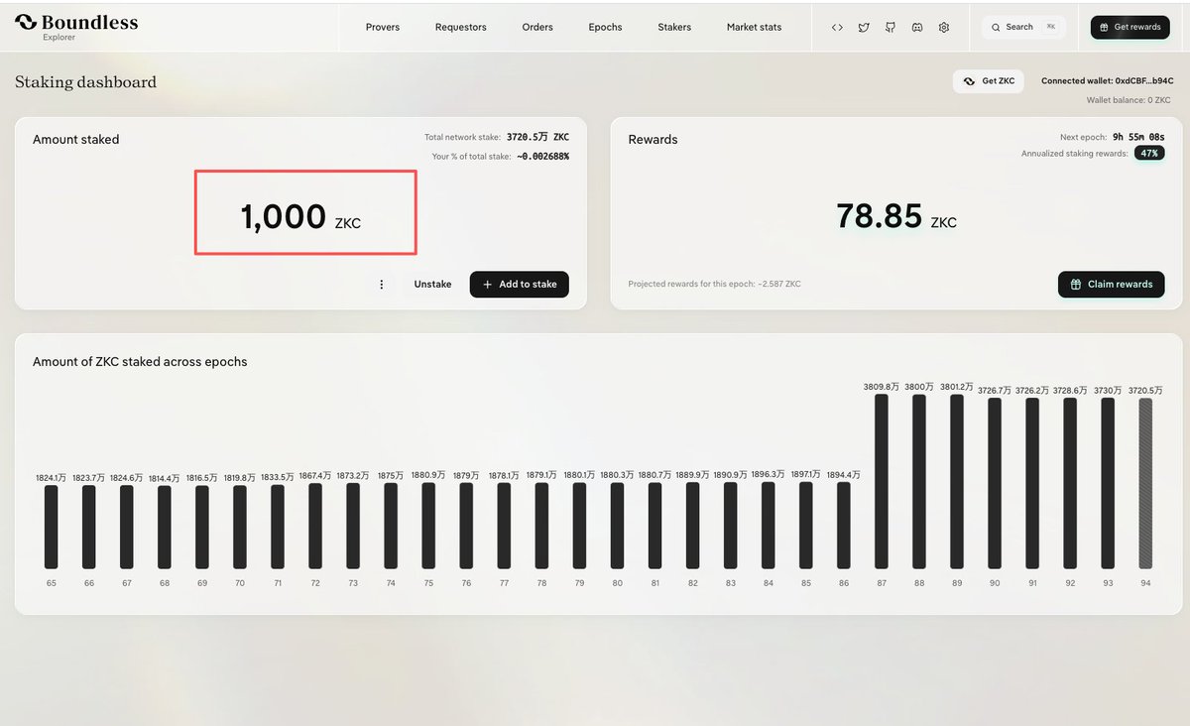This screenshot has height=726, width=1190.
Task: Click the 3720.5万 label above epoch 94
Action: (1145, 391)
